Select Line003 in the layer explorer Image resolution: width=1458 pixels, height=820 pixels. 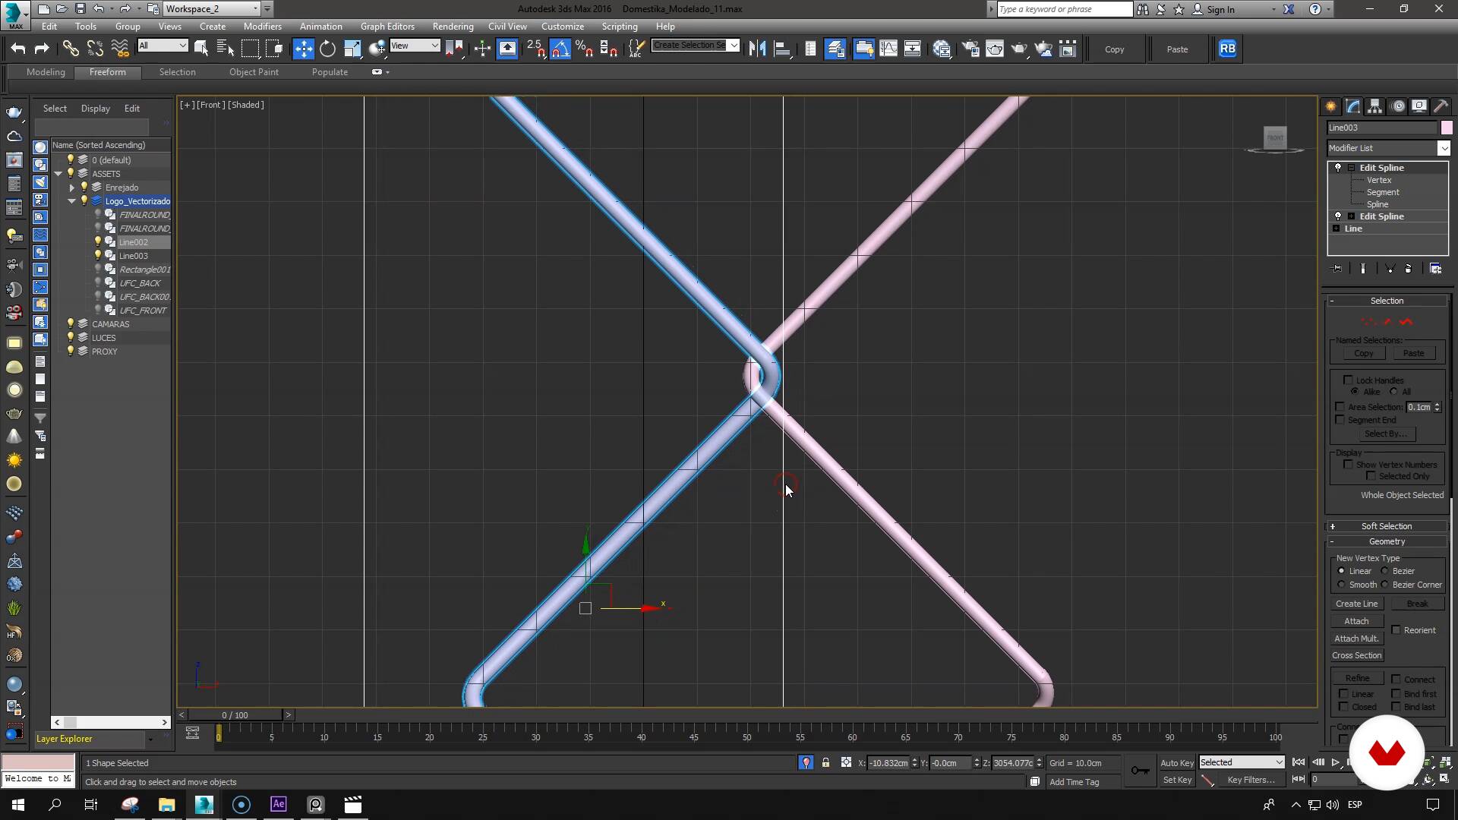click(x=134, y=256)
